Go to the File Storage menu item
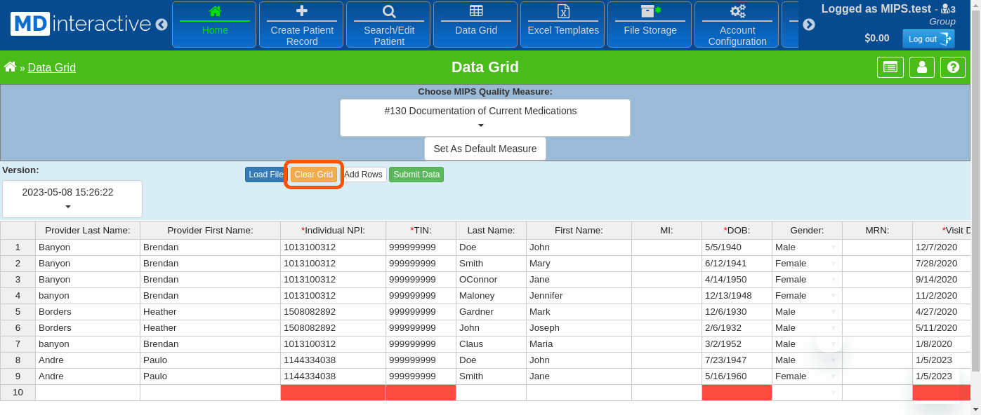Image resolution: width=981 pixels, height=415 pixels. pyautogui.click(x=650, y=25)
